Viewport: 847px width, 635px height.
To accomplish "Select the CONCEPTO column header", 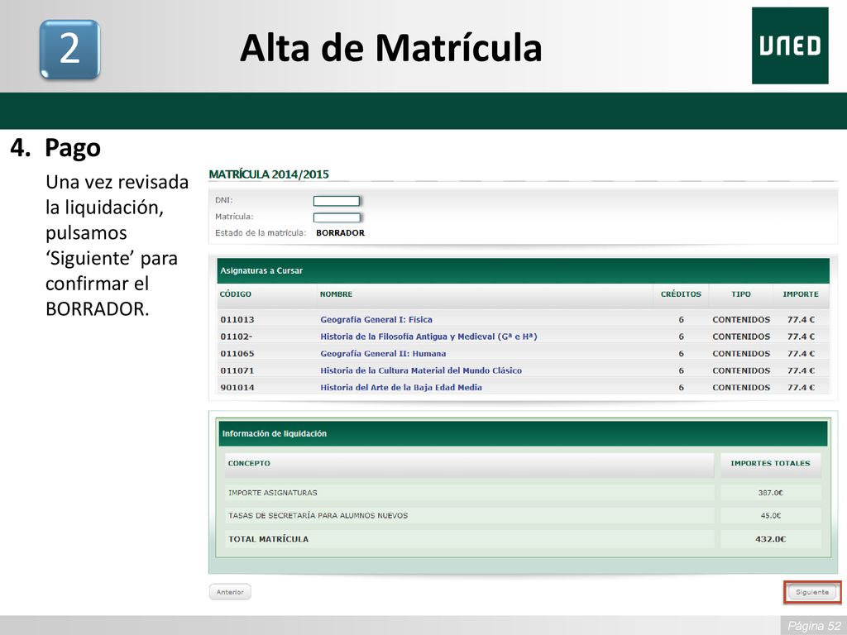I will tap(249, 463).
